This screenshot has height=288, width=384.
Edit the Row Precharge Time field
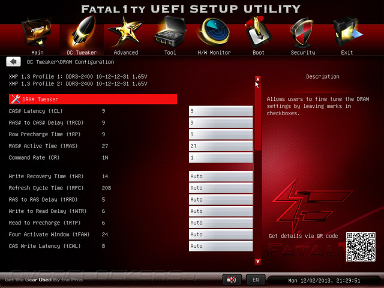pos(221,134)
